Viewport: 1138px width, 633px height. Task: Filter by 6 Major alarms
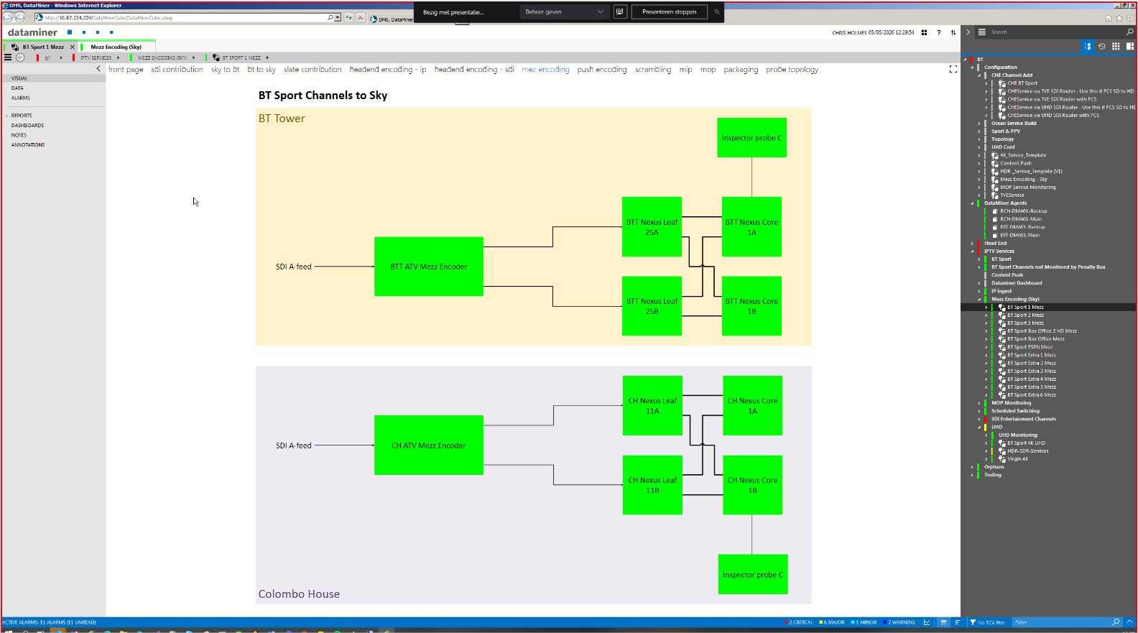point(832,622)
